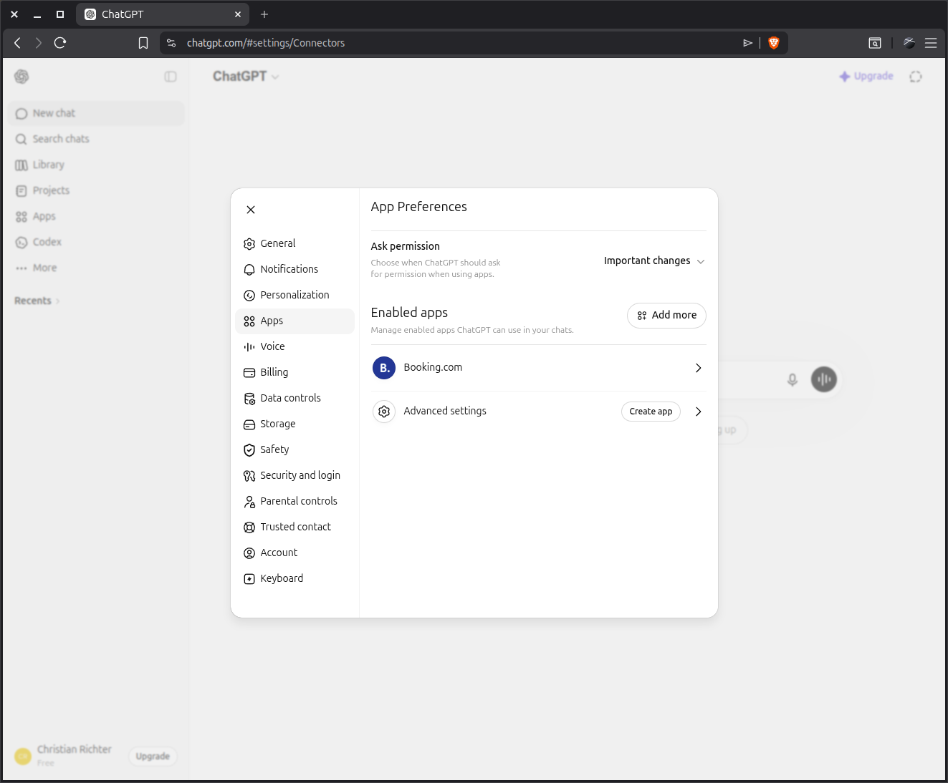Viewport: 948px width, 783px height.
Task: Open Security and login settings
Action: (295, 475)
